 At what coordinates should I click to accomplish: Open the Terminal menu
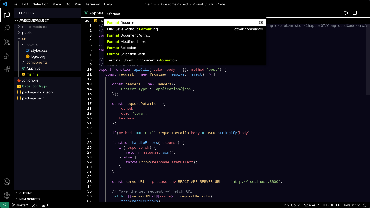pos(93,4)
